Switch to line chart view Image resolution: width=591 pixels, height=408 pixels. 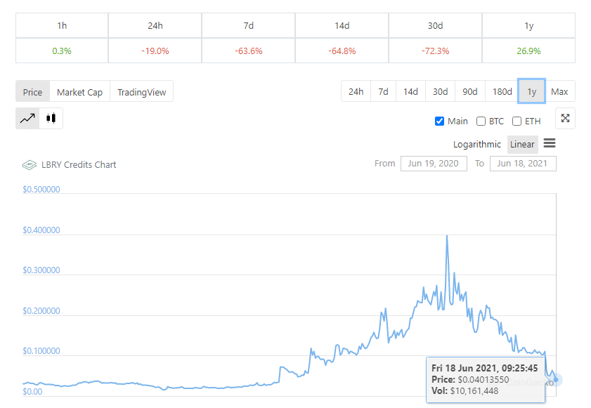click(27, 119)
